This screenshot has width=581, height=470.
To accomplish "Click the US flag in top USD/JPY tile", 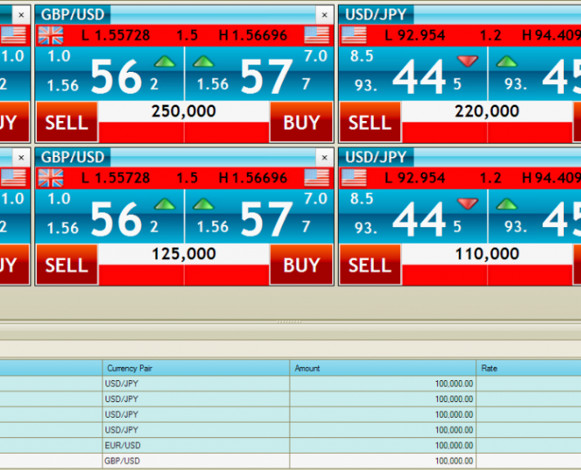I will (354, 35).
